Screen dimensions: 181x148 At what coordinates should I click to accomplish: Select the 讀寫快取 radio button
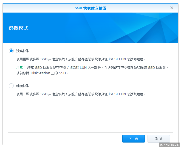point(11,51)
